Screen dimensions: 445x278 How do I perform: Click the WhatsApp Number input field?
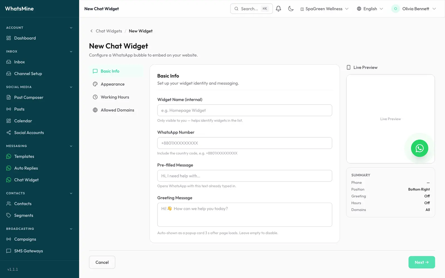pos(245,143)
